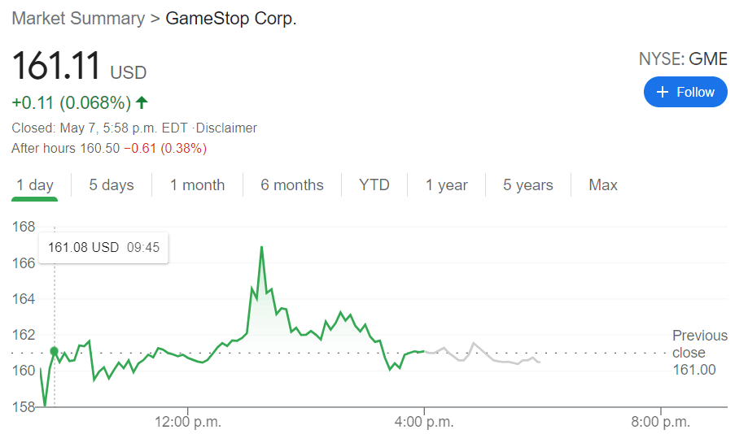Click the chart peak near 166
Screen dimensions: 748x434
[x=261, y=247]
